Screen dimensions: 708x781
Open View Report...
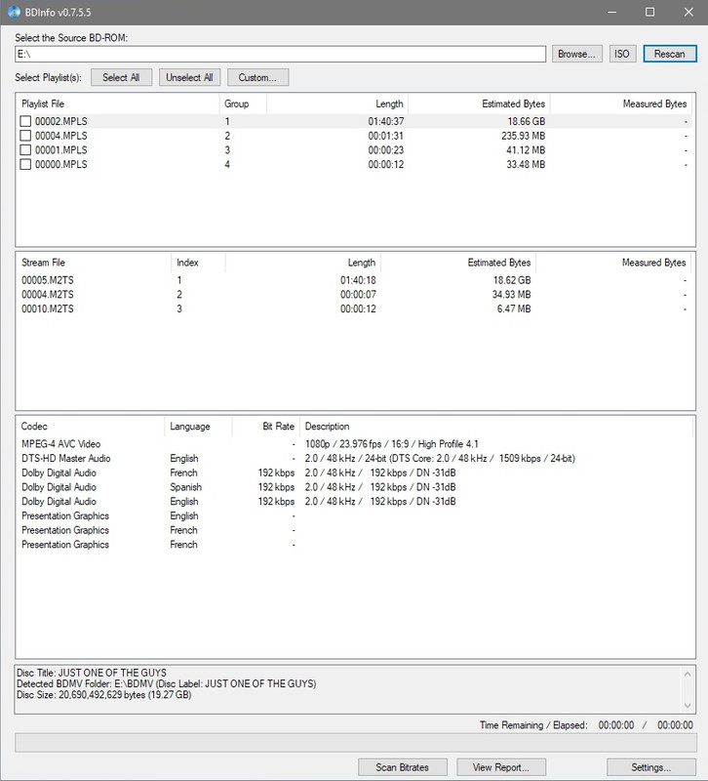(x=501, y=767)
